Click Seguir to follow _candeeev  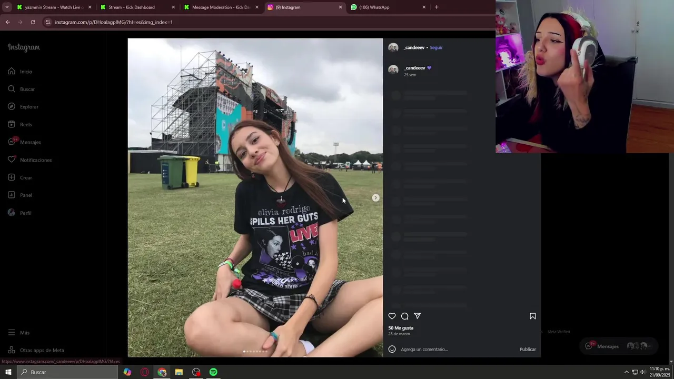coord(436,48)
